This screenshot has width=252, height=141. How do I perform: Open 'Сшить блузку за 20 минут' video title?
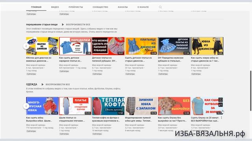click(205, 119)
